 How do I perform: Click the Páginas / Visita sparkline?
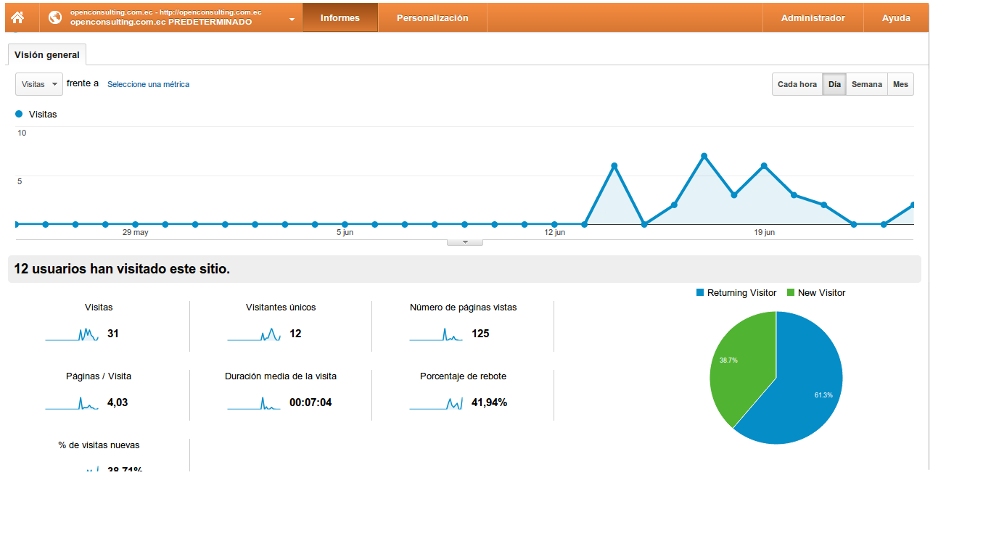click(72, 403)
